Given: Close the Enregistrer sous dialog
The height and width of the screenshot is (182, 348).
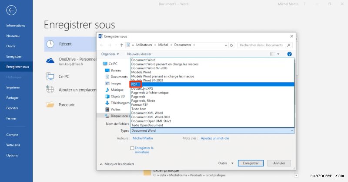Looking at the screenshot, I should (x=291, y=36).
